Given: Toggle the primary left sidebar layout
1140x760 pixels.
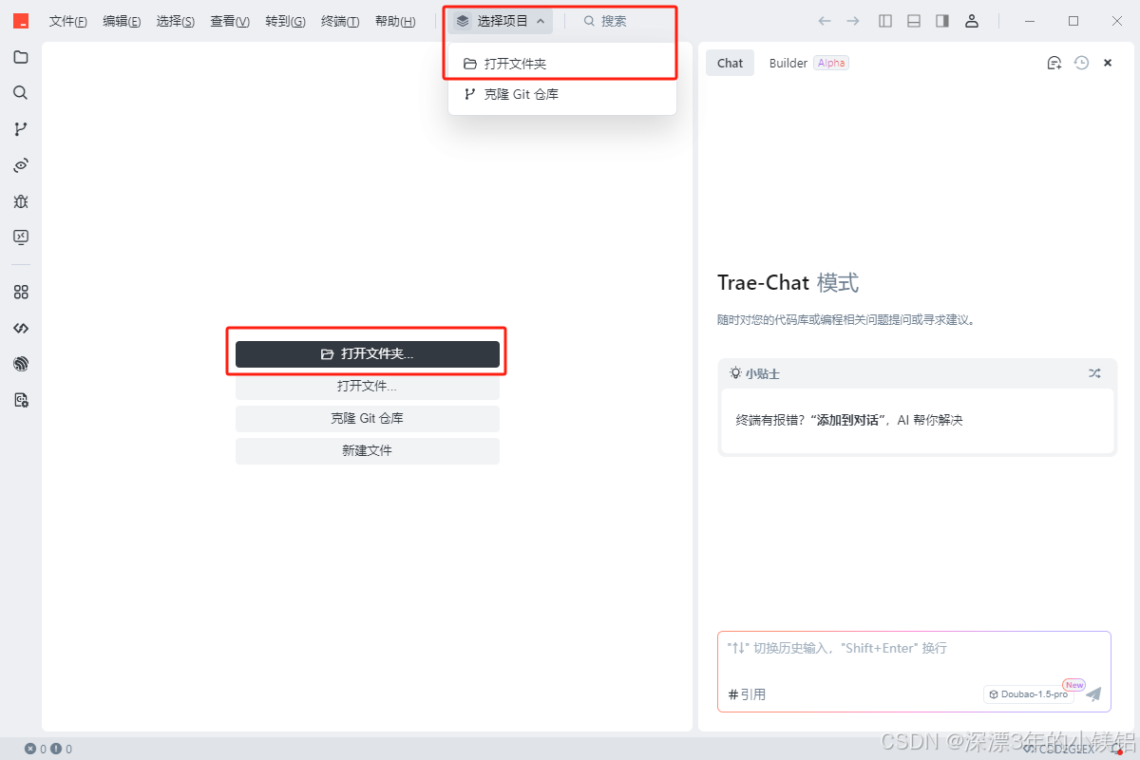Looking at the screenshot, I should point(885,21).
